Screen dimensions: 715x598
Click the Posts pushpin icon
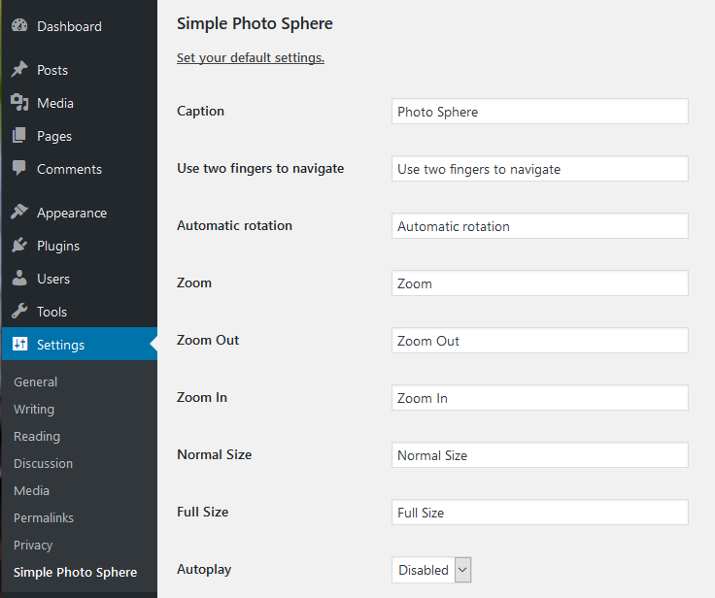[19, 69]
